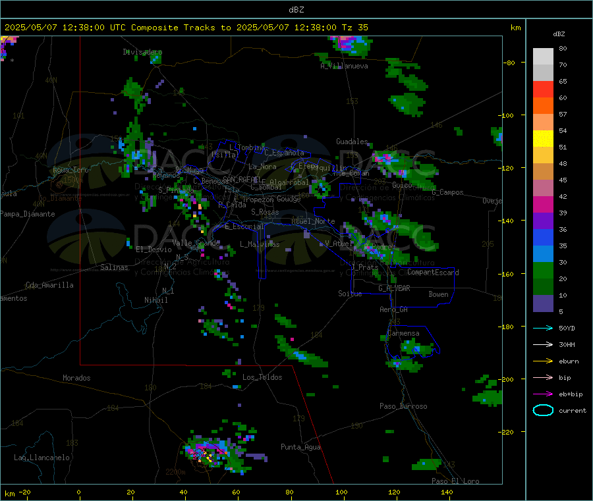Viewport: 593px width, 501px height.
Task: Click the eb+bip magenta arrow legend icon
Action: [x=543, y=394]
